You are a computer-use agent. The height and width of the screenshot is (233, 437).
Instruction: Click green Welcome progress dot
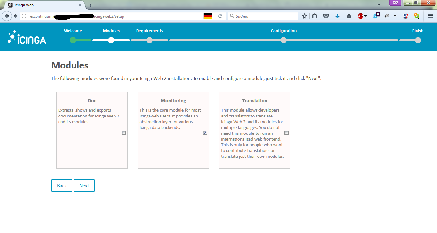pyautogui.click(x=73, y=40)
